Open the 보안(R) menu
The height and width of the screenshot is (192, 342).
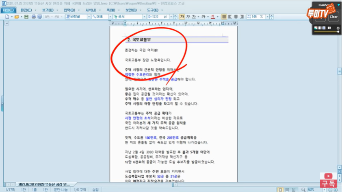click(x=131, y=10)
